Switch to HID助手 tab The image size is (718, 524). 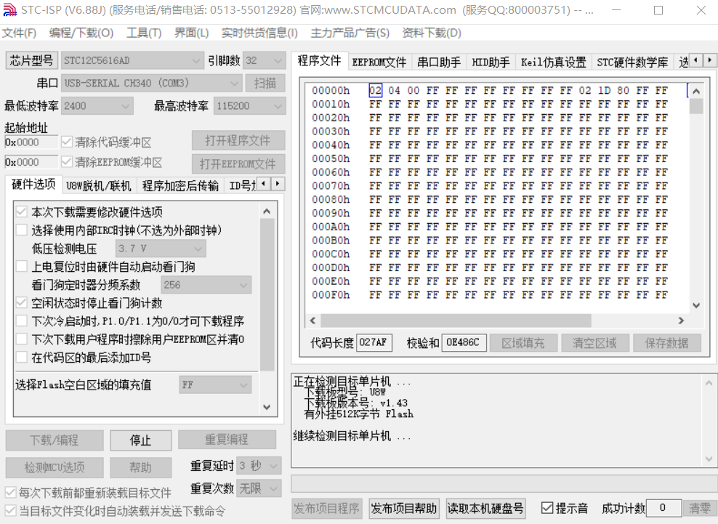(491, 63)
